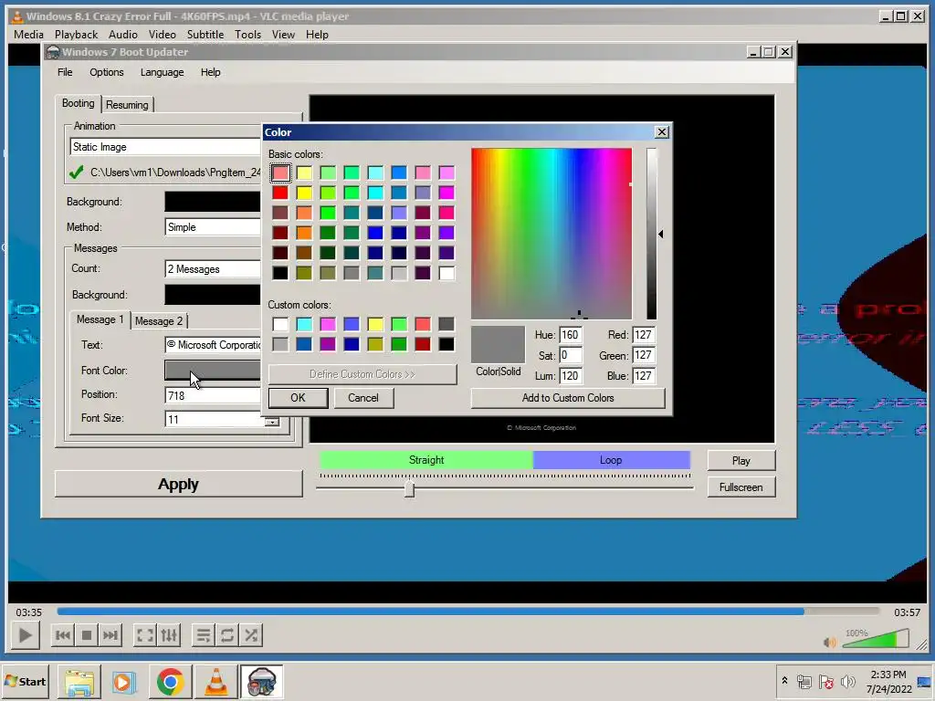Open the VLC Tools menu
This screenshot has height=701, width=935.
click(247, 35)
